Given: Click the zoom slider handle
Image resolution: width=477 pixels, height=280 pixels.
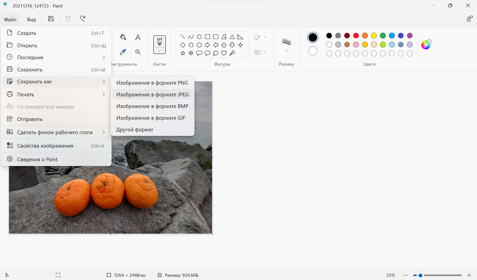Looking at the screenshot, I should pyautogui.click(x=420, y=275).
